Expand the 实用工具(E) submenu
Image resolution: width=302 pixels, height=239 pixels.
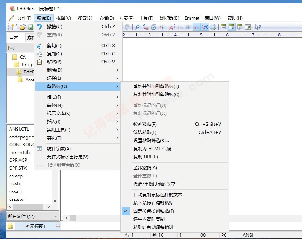(x=78, y=130)
